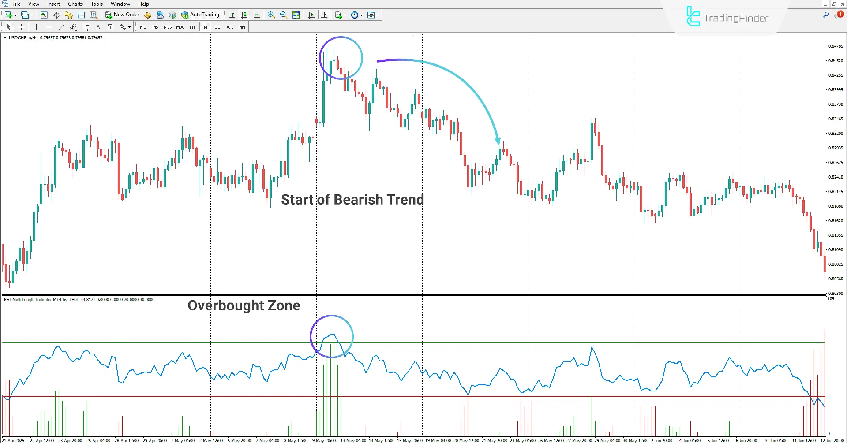This screenshot has height=443, width=847.
Task: Draw a vertical line tool
Action: pyautogui.click(x=36, y=27)
